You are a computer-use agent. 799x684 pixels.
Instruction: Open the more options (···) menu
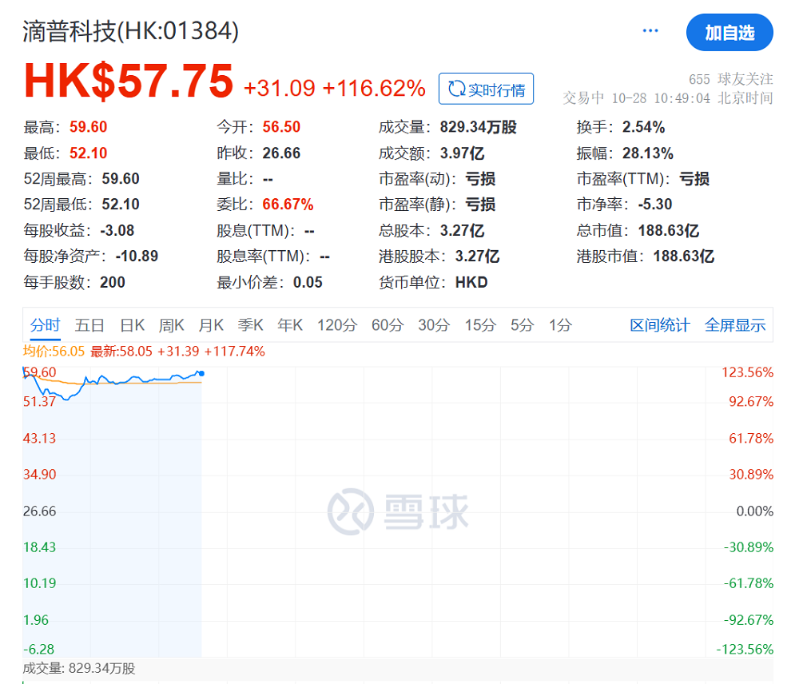[x=650, y=30]
